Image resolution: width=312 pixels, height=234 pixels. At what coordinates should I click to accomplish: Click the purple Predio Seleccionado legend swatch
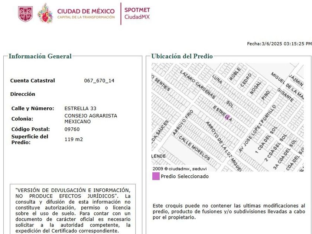tap(156, 176)
